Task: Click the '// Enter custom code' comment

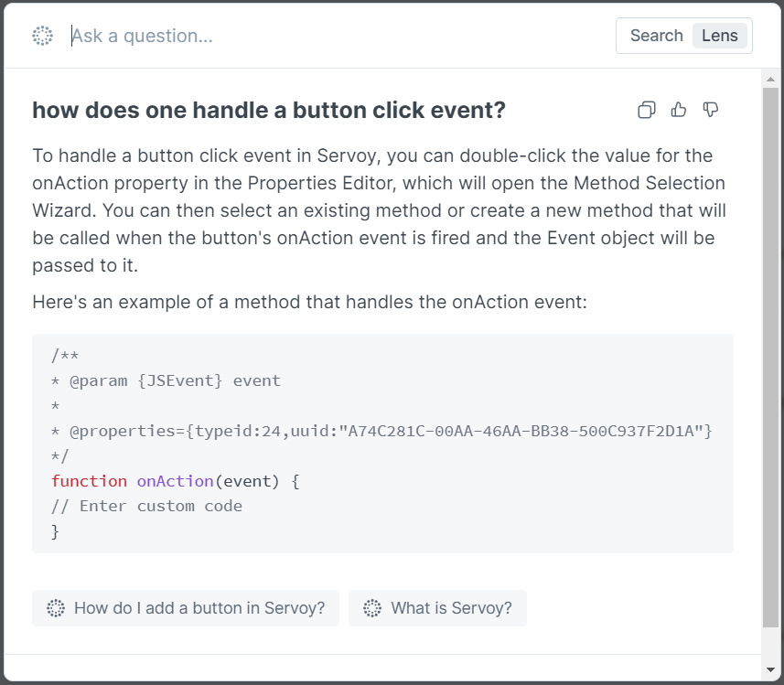Action: click(x=146, y=506)
